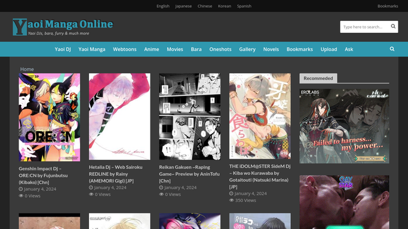The width and height of the screenshot is (408, 229).
Task: Open the Novels menu item
Action: [271, 49]
